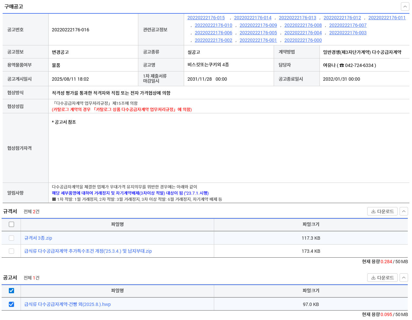Open 급식류 다수공급자계약 추가특수조건 zip link
This screenshot has width=412, height=320.
click(88, 251)
